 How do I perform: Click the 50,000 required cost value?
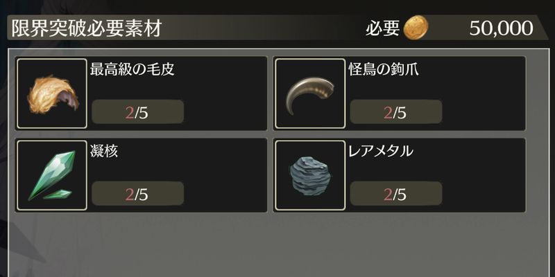(501, 28)
